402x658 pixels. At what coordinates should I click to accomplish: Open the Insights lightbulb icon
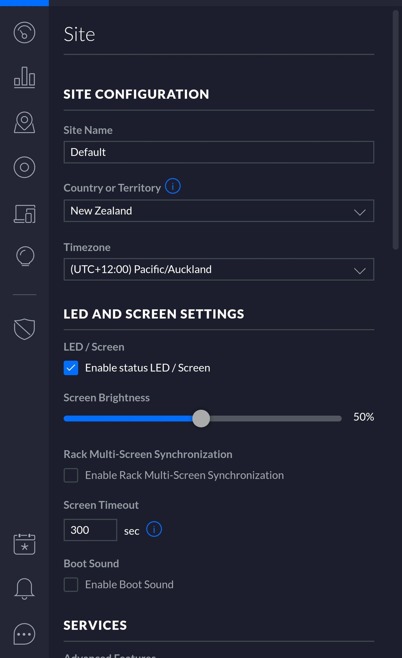25,256
